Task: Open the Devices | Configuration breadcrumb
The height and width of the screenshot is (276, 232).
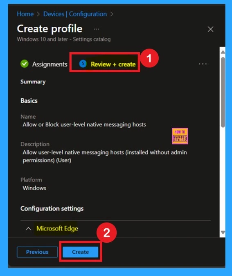Action: coord(75,14)
